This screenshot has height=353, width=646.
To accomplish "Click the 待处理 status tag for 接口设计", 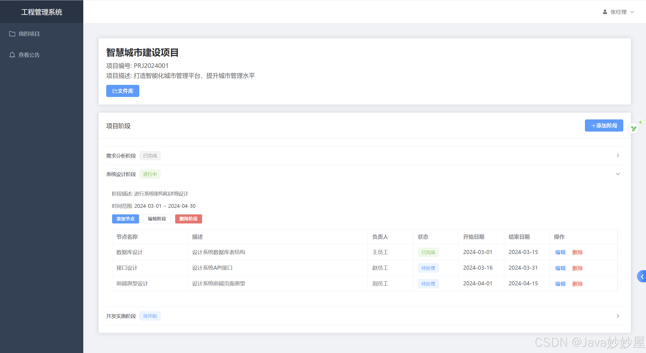I will click(x=428, y=268).
